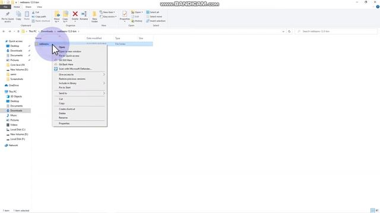Viewport: 380px width, 213px height.
Task: Refresh the current folder view
Action: coord(289,31)
